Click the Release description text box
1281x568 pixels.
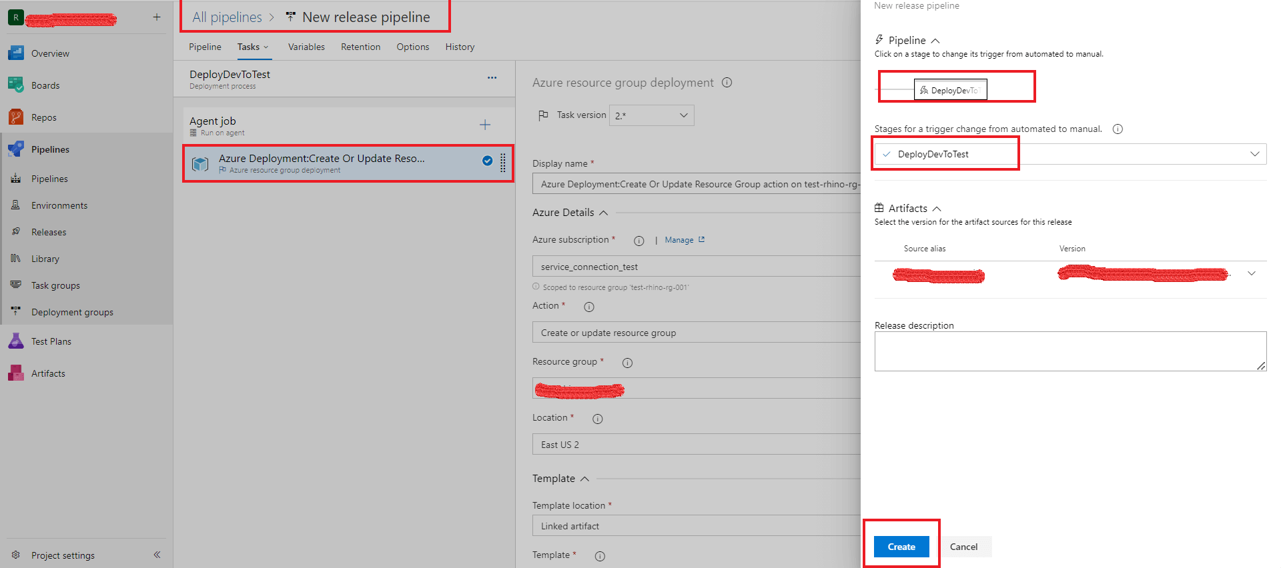point(1070,351)
